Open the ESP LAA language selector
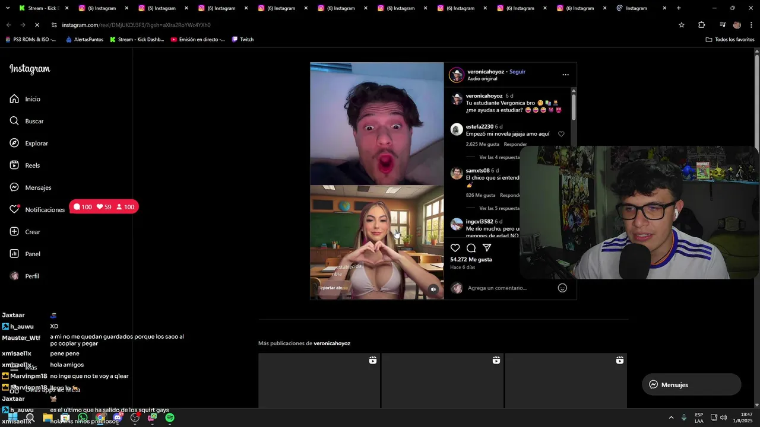Image resolution: width=760 pixels, height=427 pixels. (699, 418)
